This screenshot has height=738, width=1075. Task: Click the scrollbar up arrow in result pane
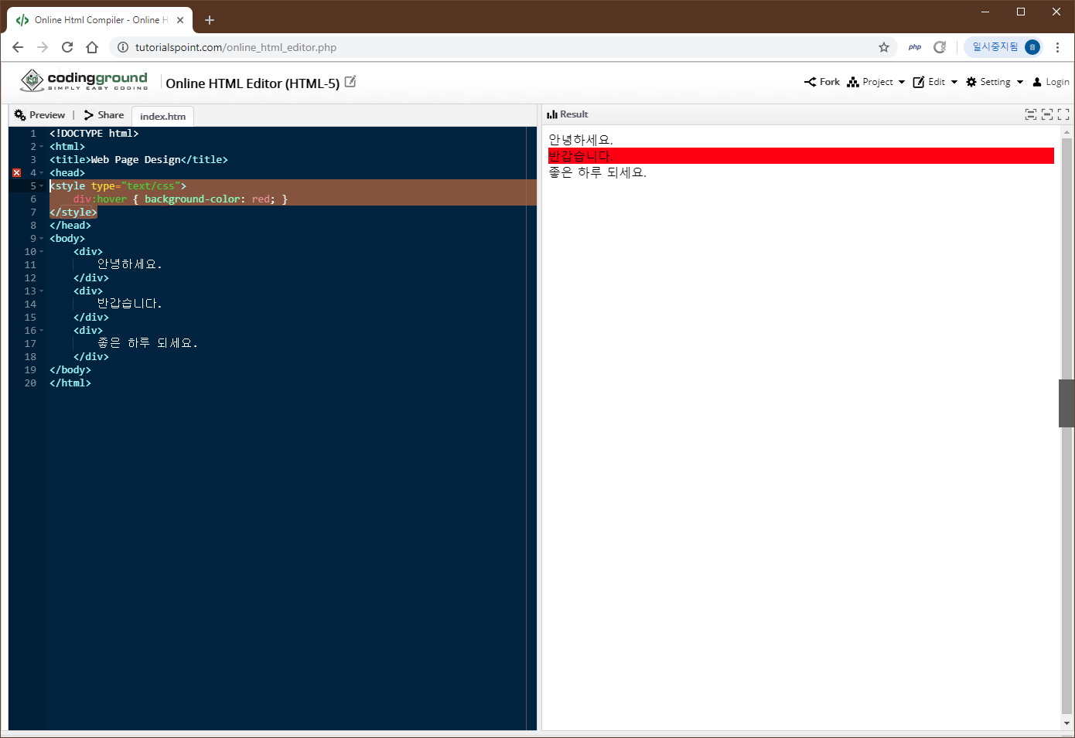pyautogui.click(x=1066, y=132)
